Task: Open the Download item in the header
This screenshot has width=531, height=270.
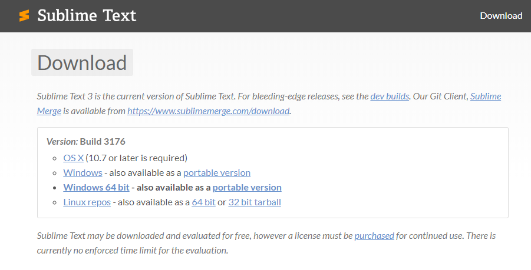Action: (x=501, y=16)
